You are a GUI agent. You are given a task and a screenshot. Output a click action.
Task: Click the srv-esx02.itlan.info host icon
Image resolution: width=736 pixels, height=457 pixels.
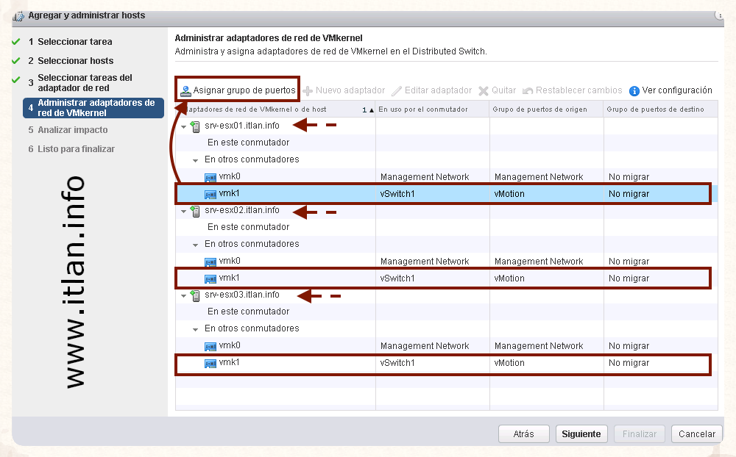196,211
